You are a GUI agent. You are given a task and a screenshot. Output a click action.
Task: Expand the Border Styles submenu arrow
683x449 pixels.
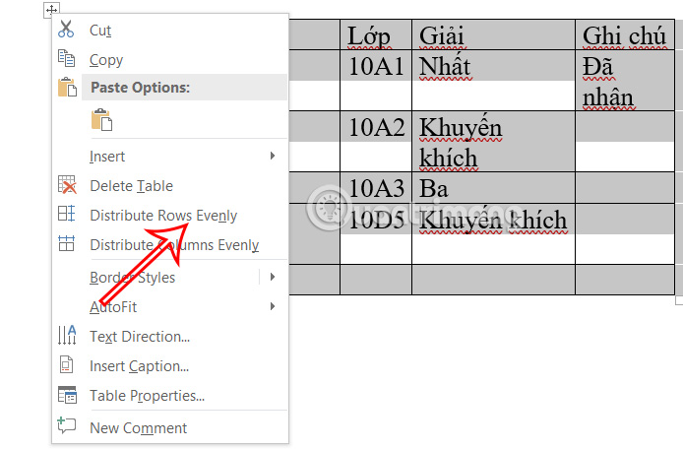(x=273, y=277)
